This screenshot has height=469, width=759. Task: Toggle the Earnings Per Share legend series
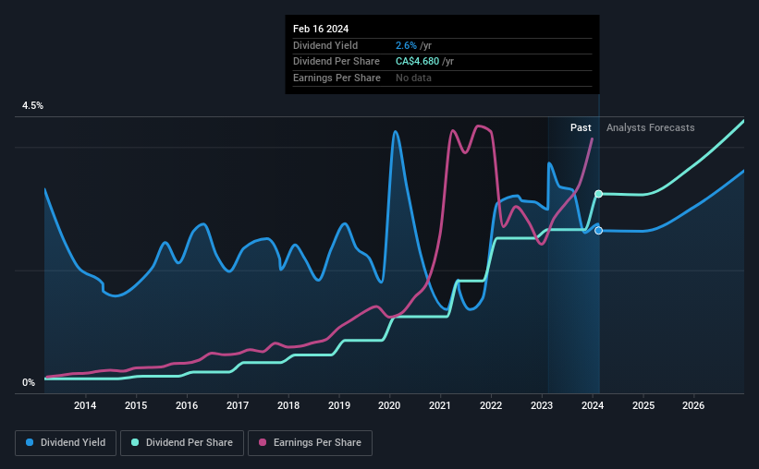click(x=310, y=443)
